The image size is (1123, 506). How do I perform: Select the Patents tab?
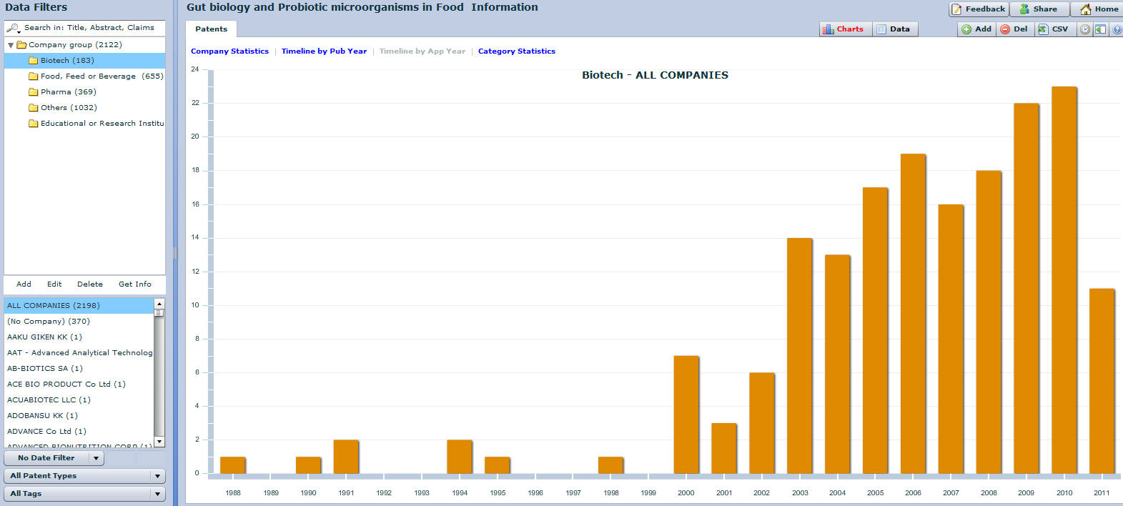(211, 29)
